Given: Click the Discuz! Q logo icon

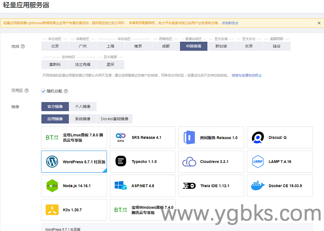Looking at the screenshot, I should click(x=258, y=137).
